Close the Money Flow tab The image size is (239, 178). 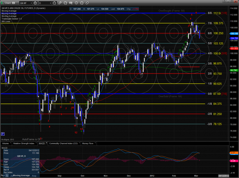95,143
